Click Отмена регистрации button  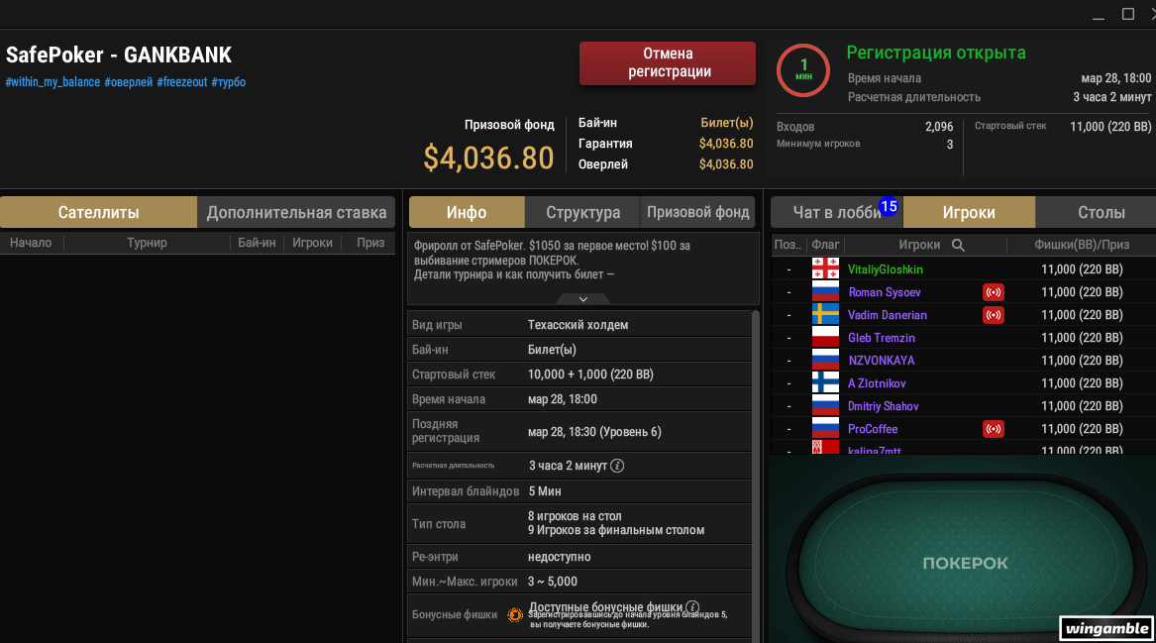(x=668, y=62)
